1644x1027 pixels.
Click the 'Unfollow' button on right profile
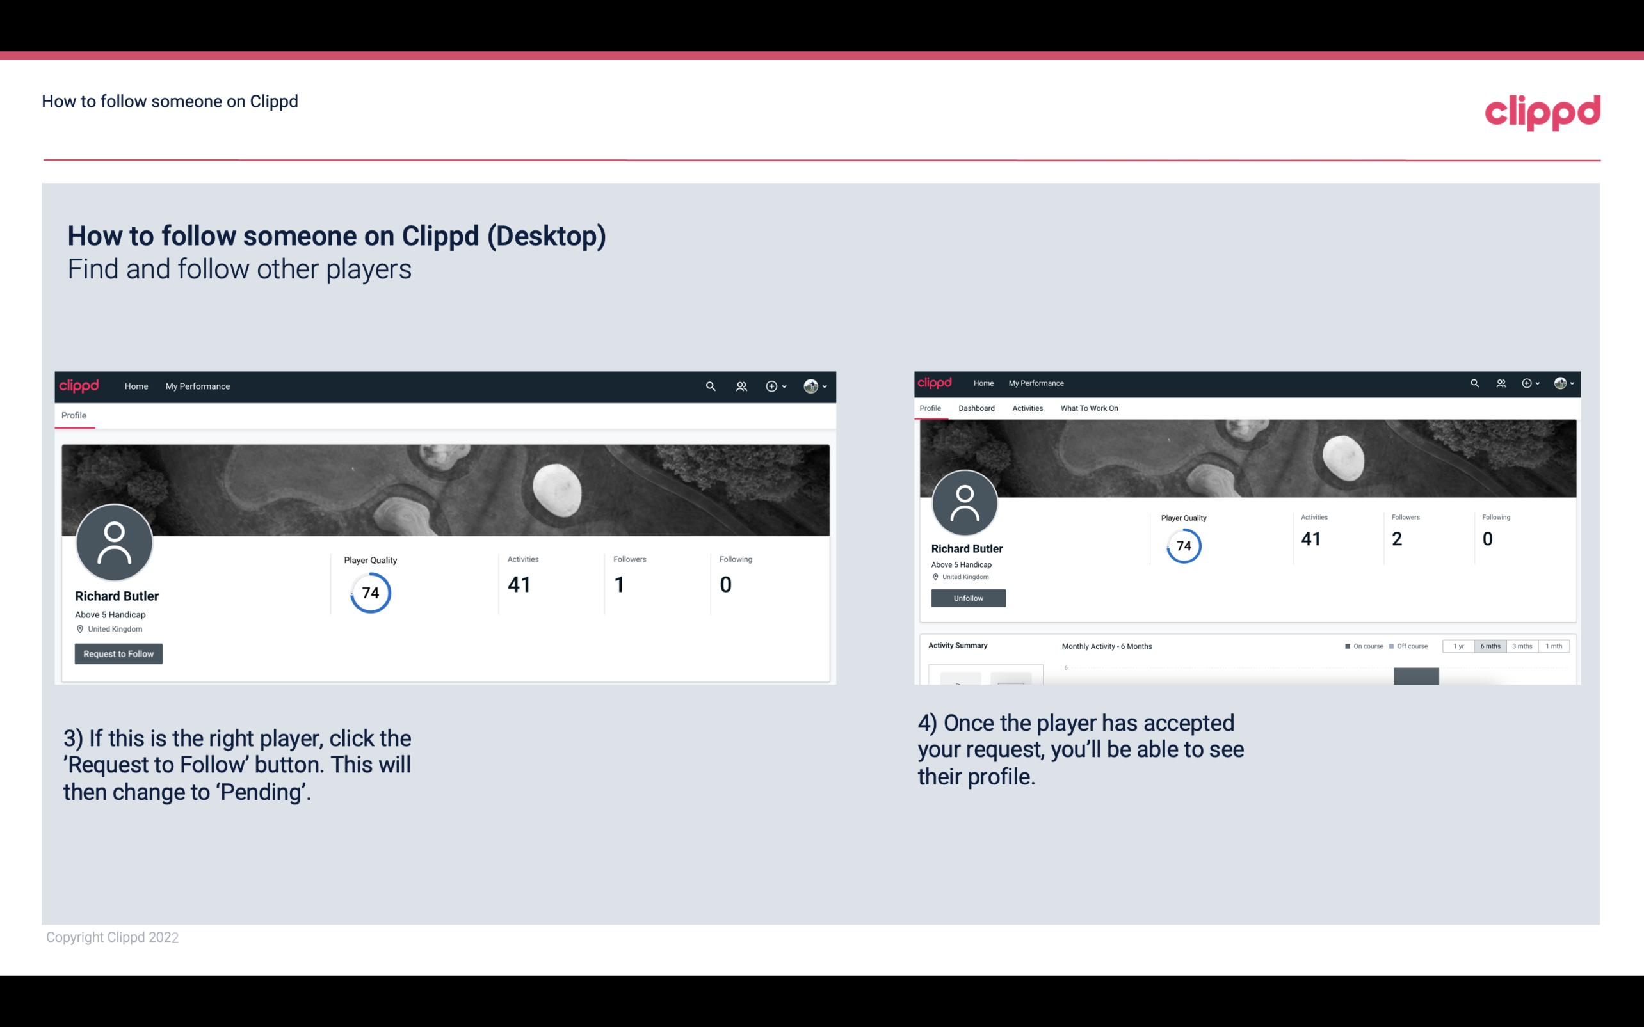tap(967, 598)
